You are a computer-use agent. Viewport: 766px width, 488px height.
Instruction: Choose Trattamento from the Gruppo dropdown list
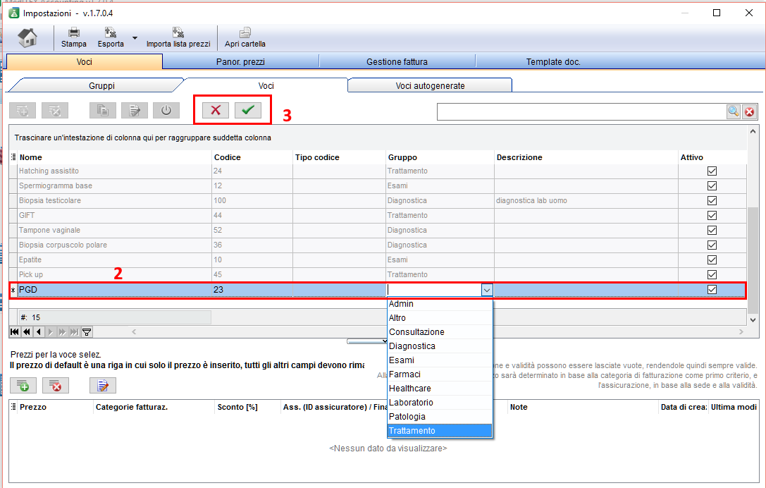tap(440, 431)
